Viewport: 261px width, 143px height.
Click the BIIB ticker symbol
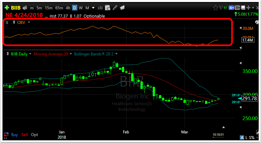[16, 8]
